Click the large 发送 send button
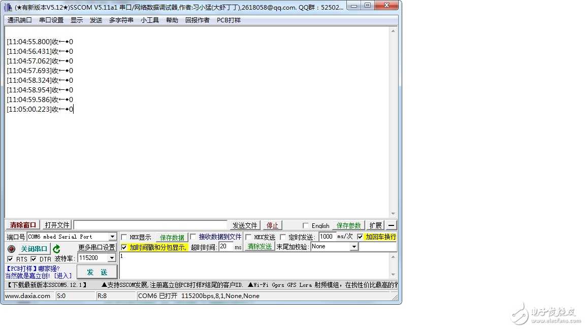585x329 pixels. coord(97,272)
